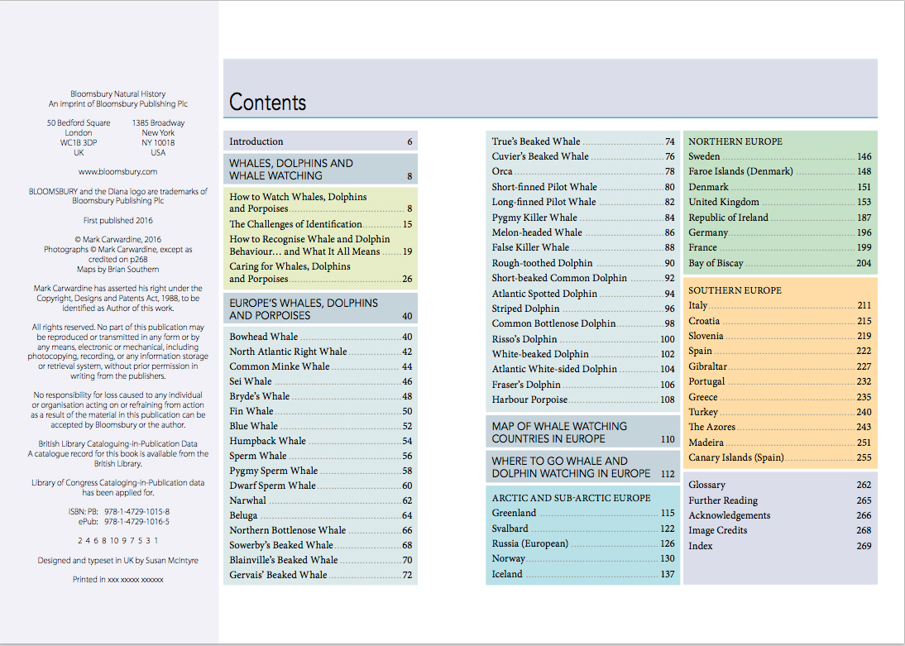This screenshot has height=646, width=905.
Task: Click the www.bloomsbury.com web address
Action: click(117, 171)
